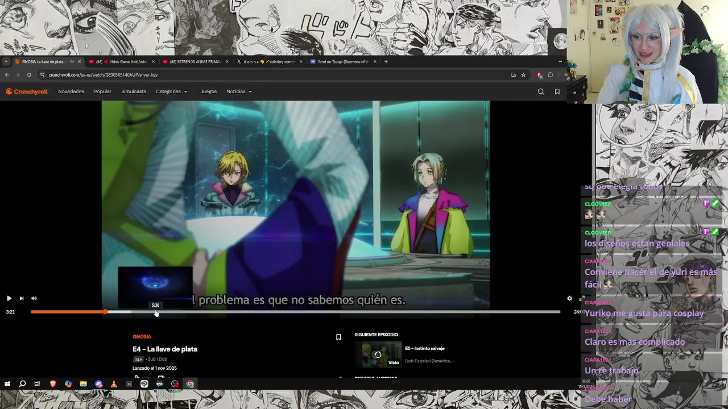Click the SIGUIENTE EPISODIO heading
This screenshot has height=409, width=728.
pos(376,335)
